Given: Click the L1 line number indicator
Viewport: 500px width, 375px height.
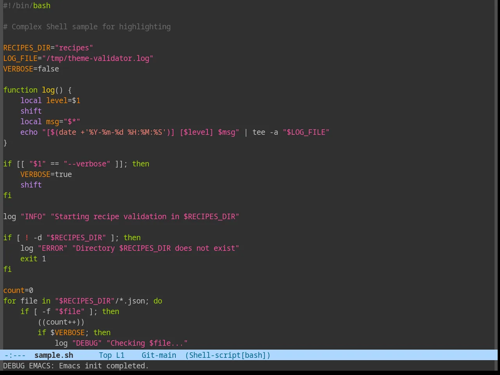Looking at the screenshot, I should click(x=120, y=355).
